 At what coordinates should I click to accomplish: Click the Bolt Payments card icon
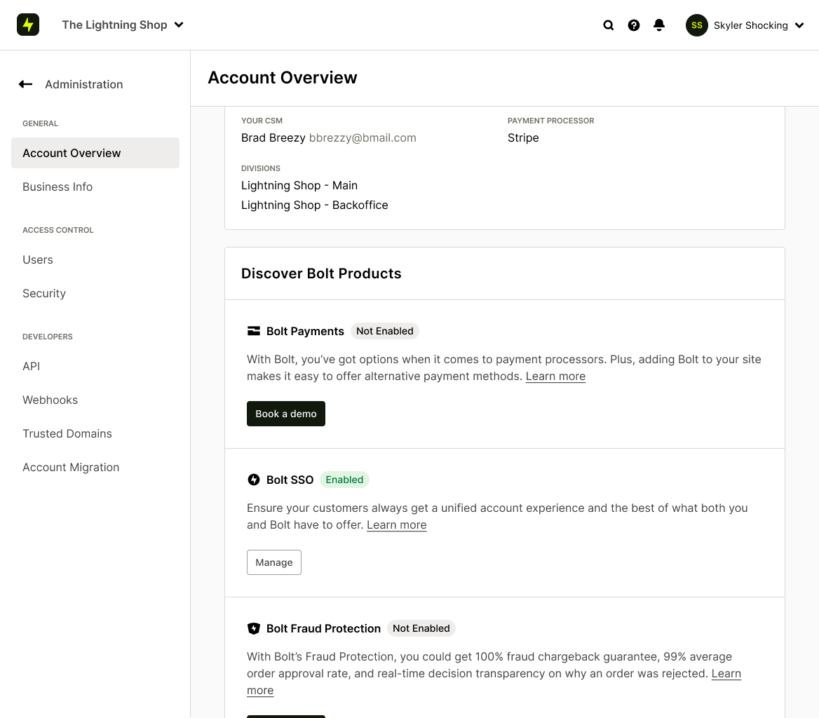254,331
